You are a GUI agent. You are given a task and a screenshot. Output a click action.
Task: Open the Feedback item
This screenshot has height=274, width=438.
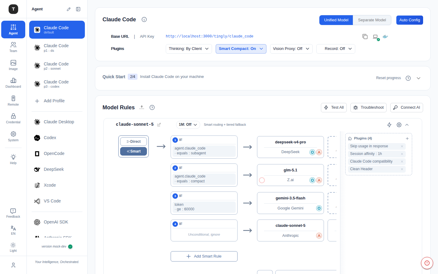tap(13, 213)
